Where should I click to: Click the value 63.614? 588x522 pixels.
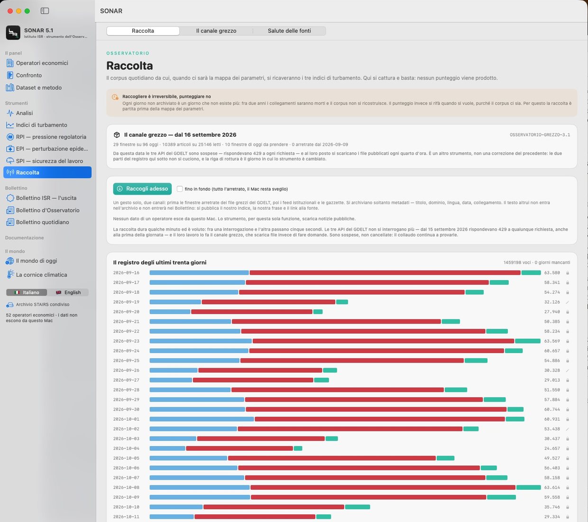pyautogui.click(x=552, y=488)
